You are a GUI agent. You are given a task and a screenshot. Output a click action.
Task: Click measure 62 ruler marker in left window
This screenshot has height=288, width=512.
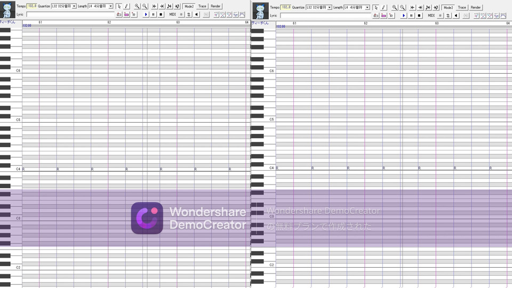[109, 22]
